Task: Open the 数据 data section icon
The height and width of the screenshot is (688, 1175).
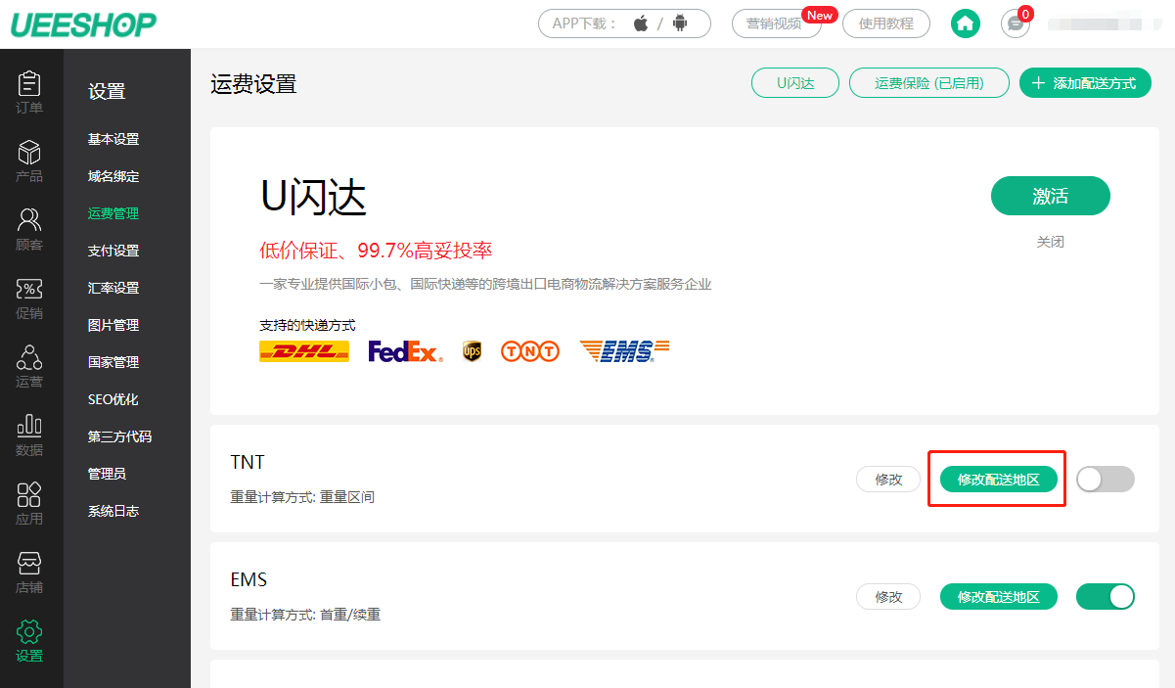Action: coord(29,426)
